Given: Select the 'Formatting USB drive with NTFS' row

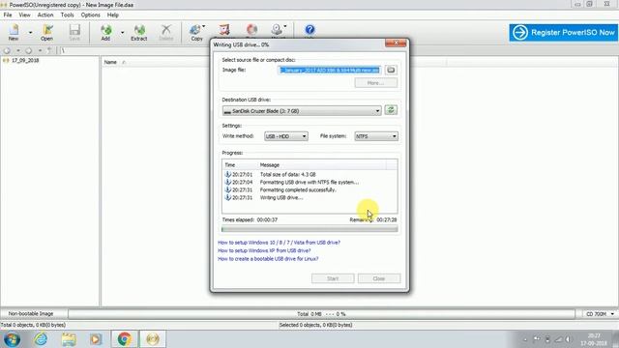Looking at the screenshot, I should tap(309, 183).
